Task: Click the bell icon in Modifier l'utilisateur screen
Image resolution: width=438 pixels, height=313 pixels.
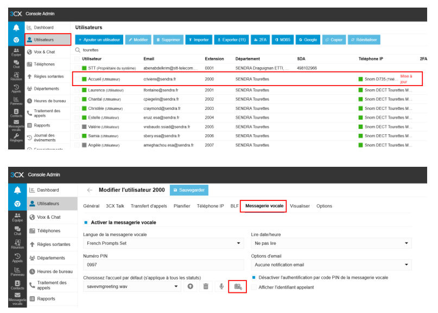Action: [17, 190]
